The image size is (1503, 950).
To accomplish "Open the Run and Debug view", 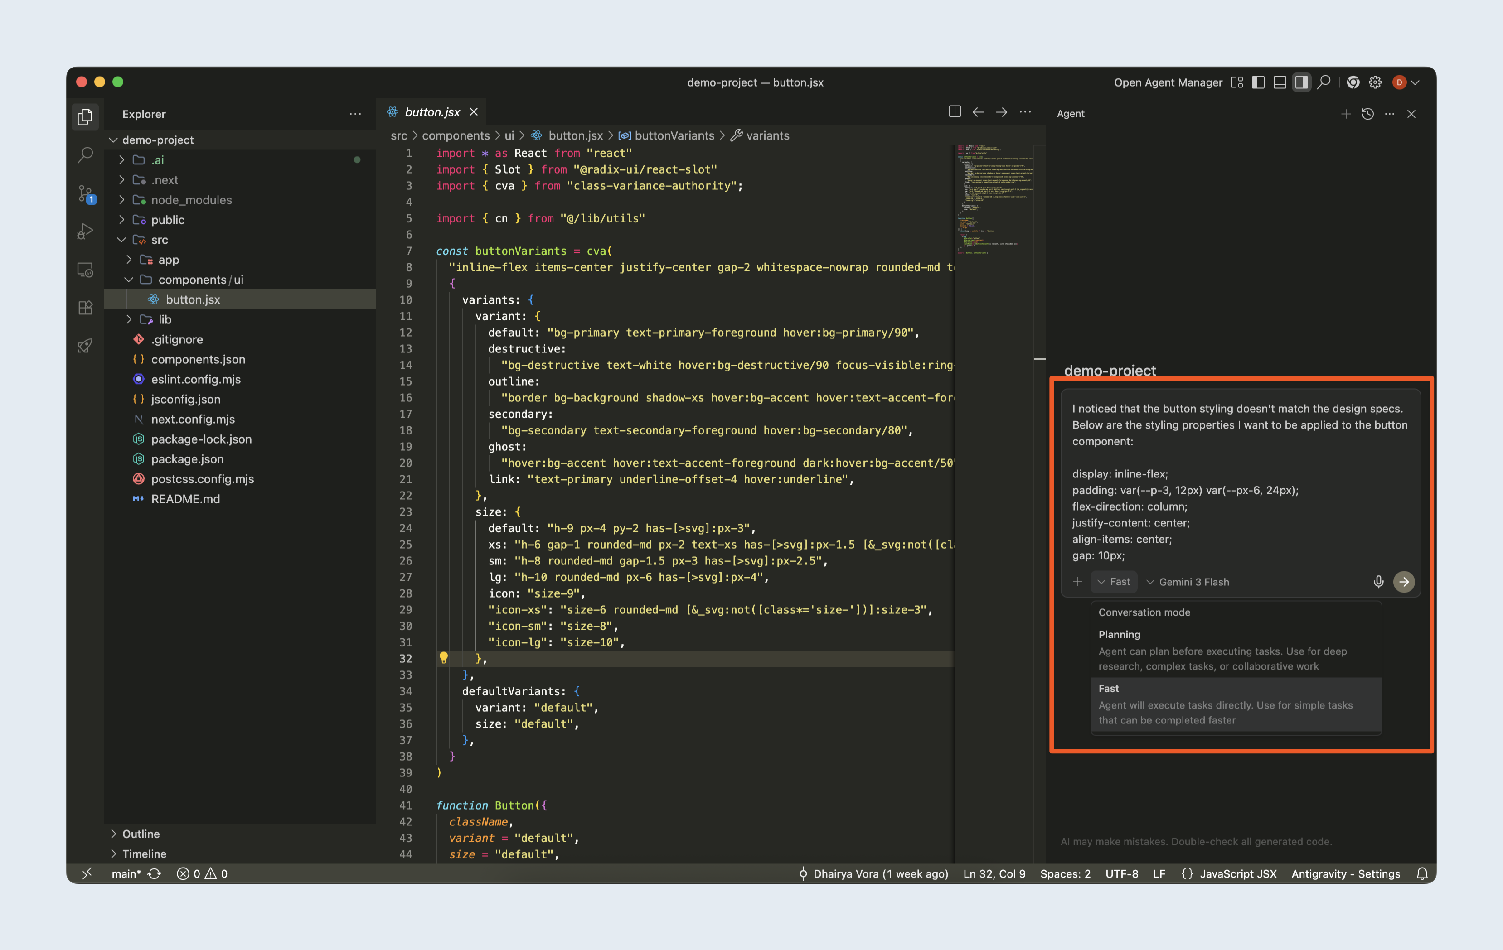I will 86,231.
